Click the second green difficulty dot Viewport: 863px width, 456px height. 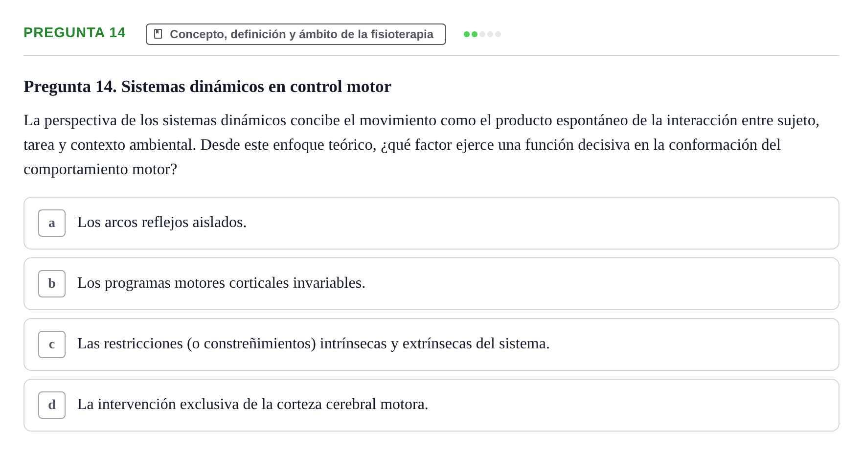[x=475, y=34]
